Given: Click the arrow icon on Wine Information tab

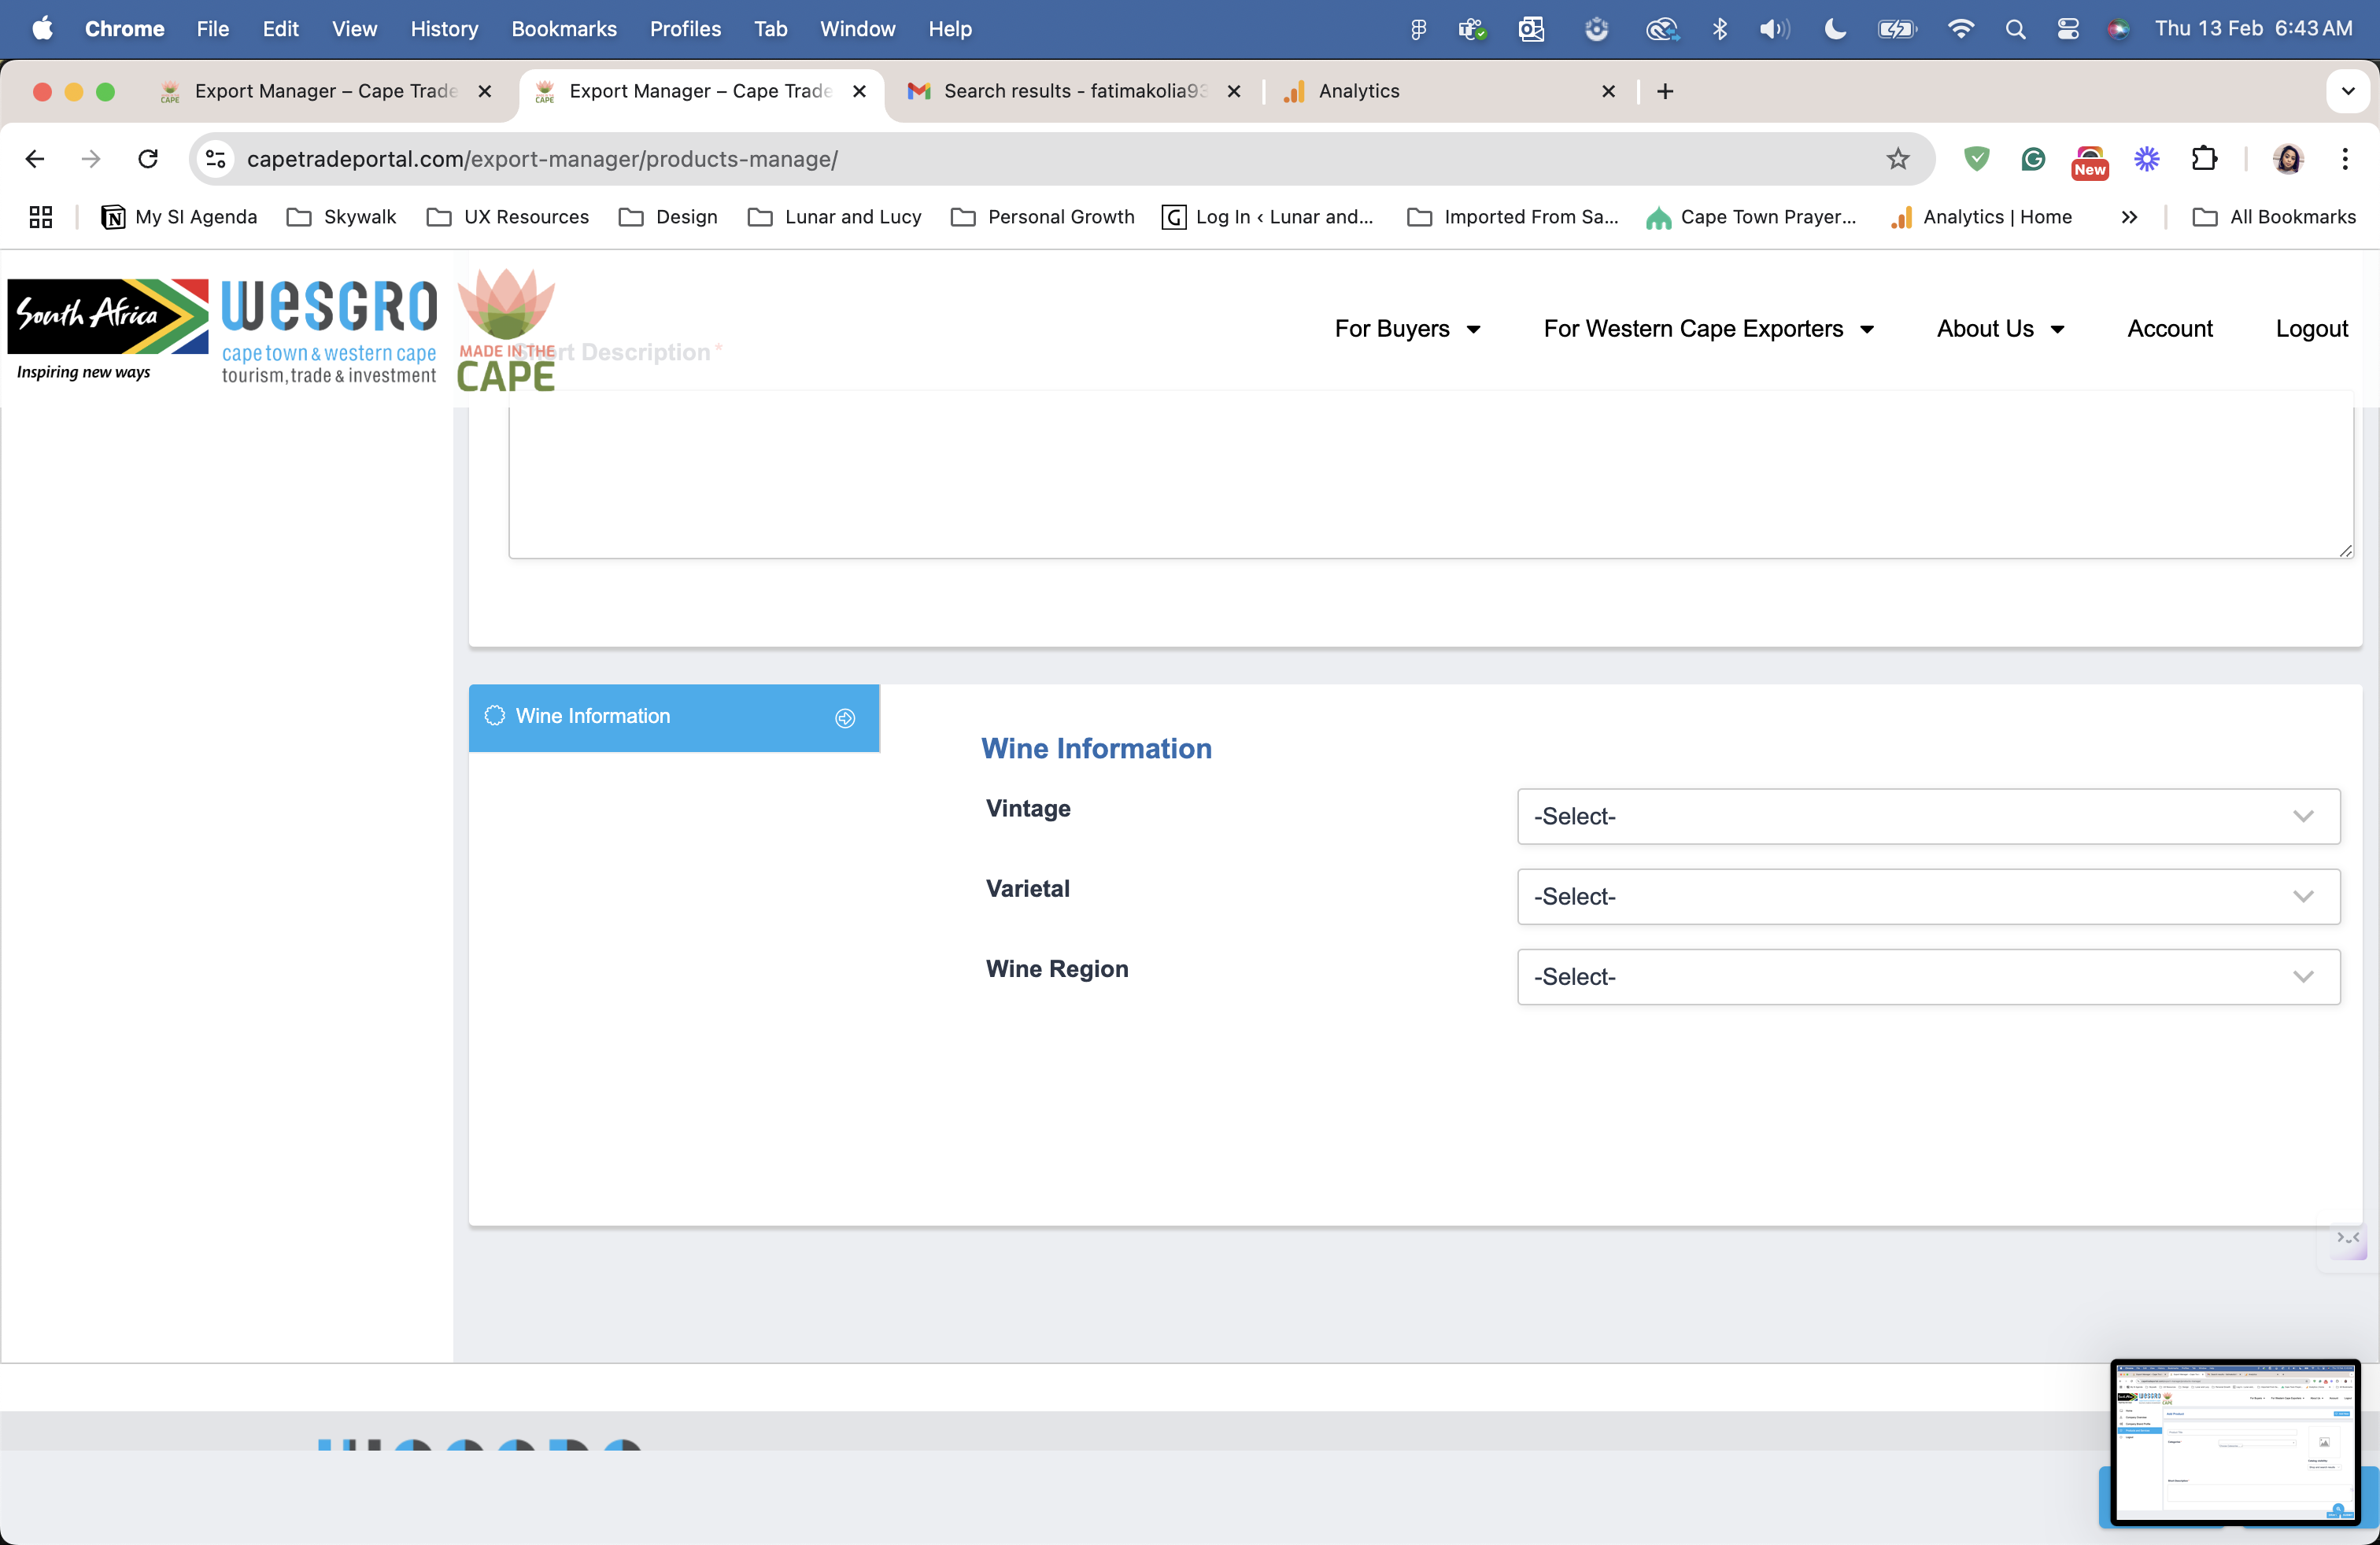Looking at the screenshot, I should tap(845, 717).
